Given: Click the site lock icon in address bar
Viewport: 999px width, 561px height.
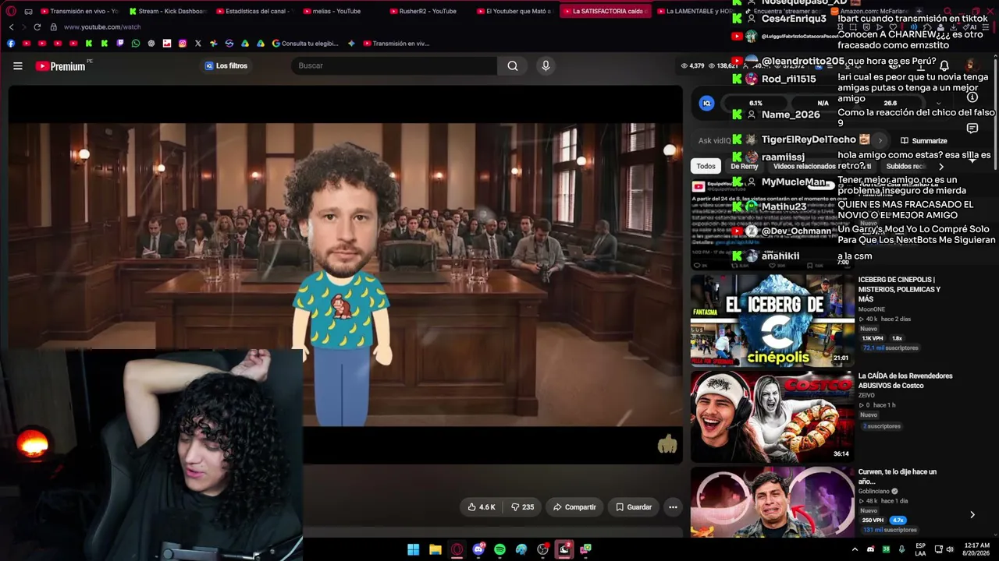Looking at the screenshot, I should coord(54,26).
